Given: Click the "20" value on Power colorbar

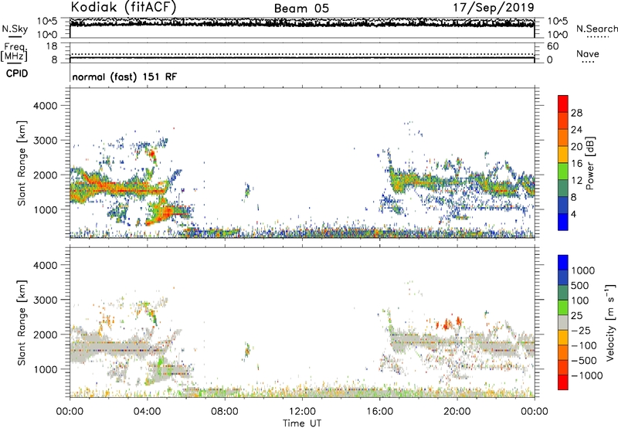Looking at the screenshot, I should click(x=576, y=147).
